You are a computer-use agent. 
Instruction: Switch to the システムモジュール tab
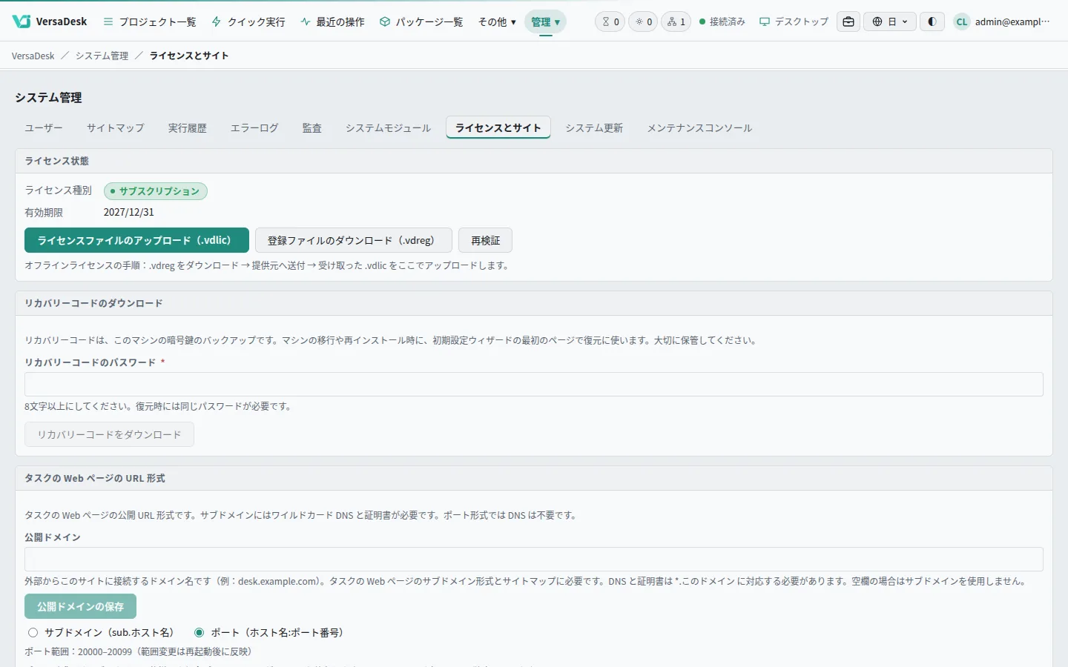click(x=388, y=127)
